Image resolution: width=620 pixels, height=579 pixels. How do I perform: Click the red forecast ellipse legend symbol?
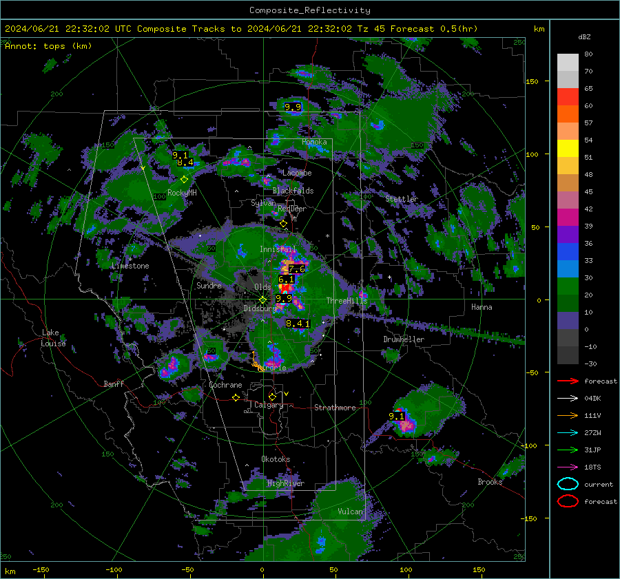tap(568, 501)
